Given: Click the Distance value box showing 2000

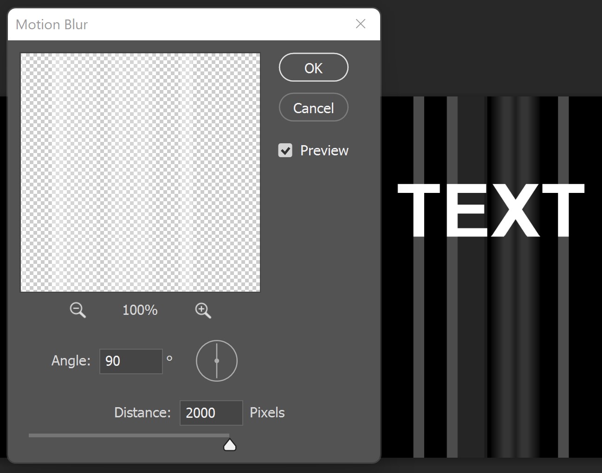Looking at the screenshot, I should click(x=211, y=412).
